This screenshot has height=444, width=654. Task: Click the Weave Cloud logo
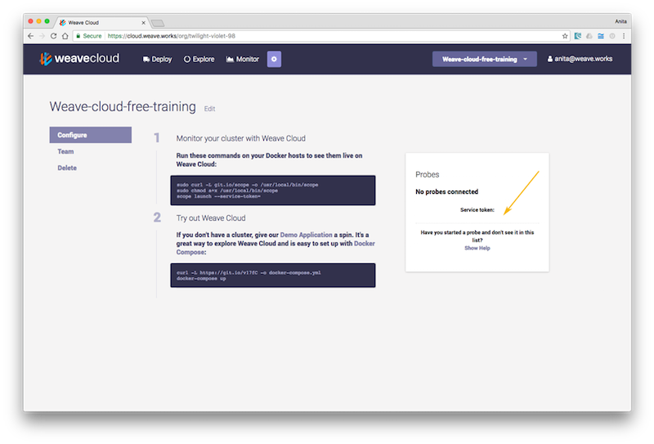tap(79, 59)
